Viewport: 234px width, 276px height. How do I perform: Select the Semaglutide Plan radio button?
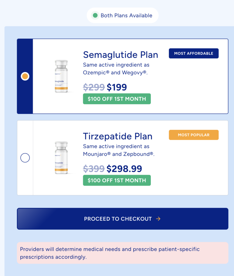pyautogui.click(x=25, y=77)
